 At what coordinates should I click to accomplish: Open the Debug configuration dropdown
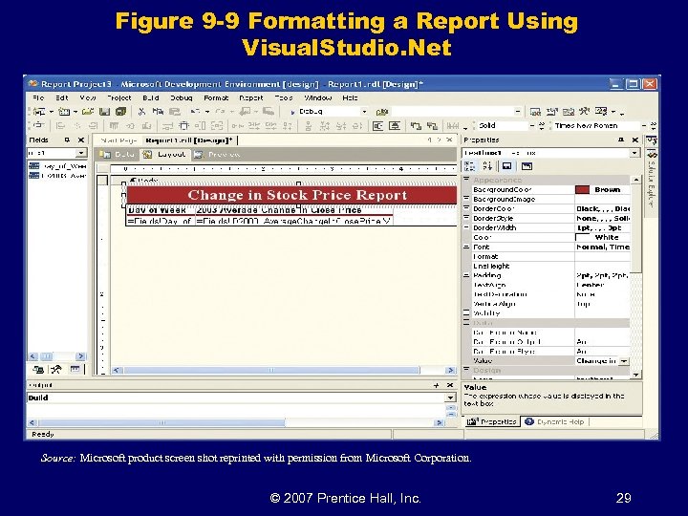point(364,112)
